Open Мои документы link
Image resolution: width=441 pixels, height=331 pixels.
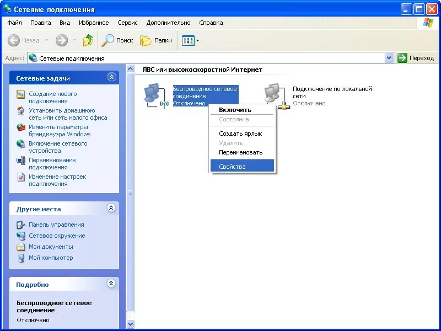pyautogui.click(x=51, y=247)
